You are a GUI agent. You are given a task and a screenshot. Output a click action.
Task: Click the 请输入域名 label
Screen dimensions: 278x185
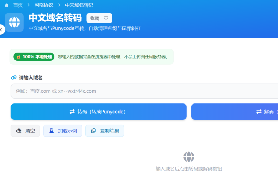tap(31, 78)
